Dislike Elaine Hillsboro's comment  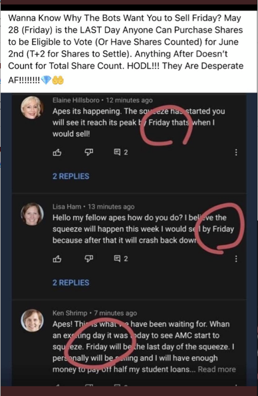click(88, 152)
